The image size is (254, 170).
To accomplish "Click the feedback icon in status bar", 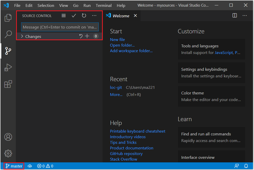I will (236, 166).
